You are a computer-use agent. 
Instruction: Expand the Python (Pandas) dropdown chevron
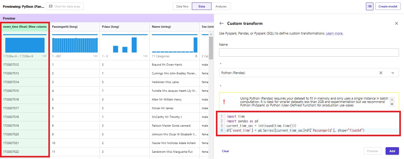click(x=393, y=73)
